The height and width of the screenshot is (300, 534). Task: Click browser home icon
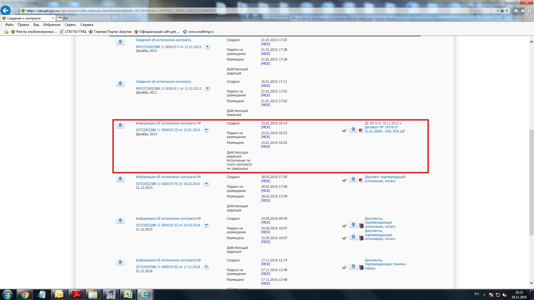(x=516, y=11)
